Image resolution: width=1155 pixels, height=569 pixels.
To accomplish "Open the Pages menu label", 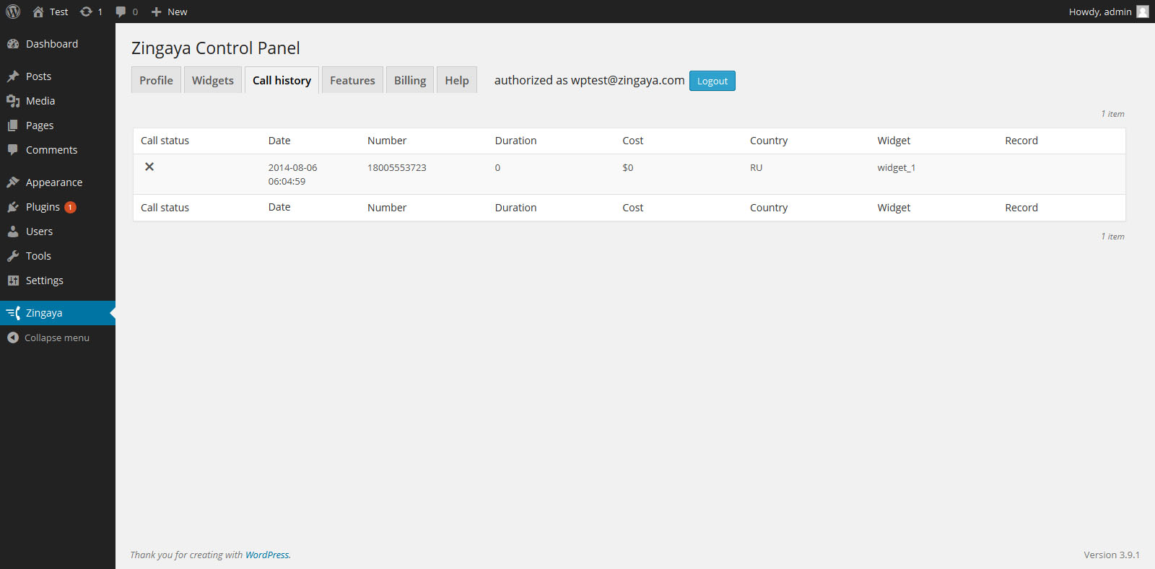I will (x=40, y=125).
